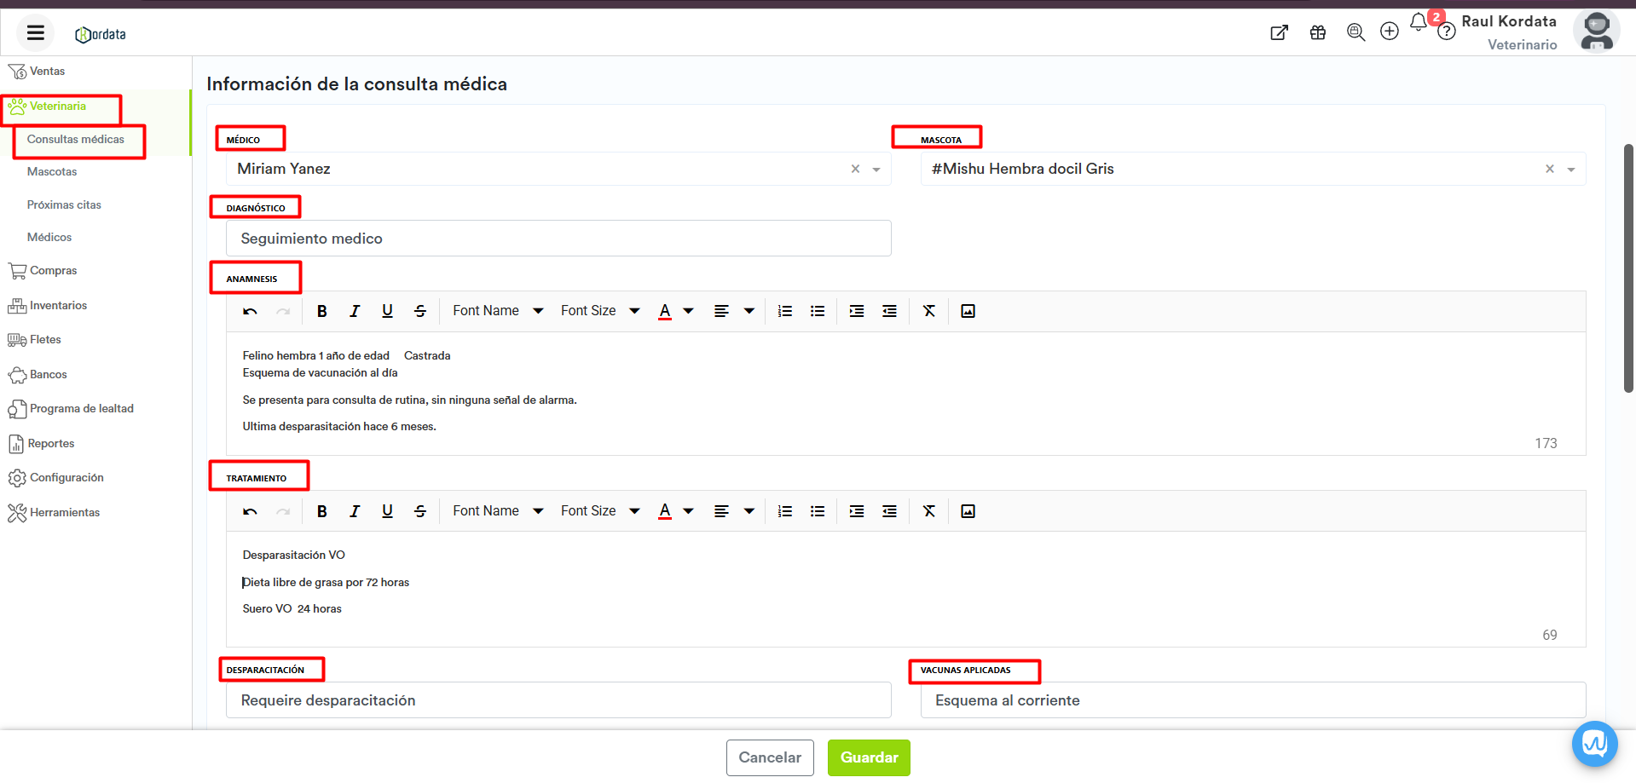
Task: Clear formatting in Tratamiento editor
Action: (929, 511)
